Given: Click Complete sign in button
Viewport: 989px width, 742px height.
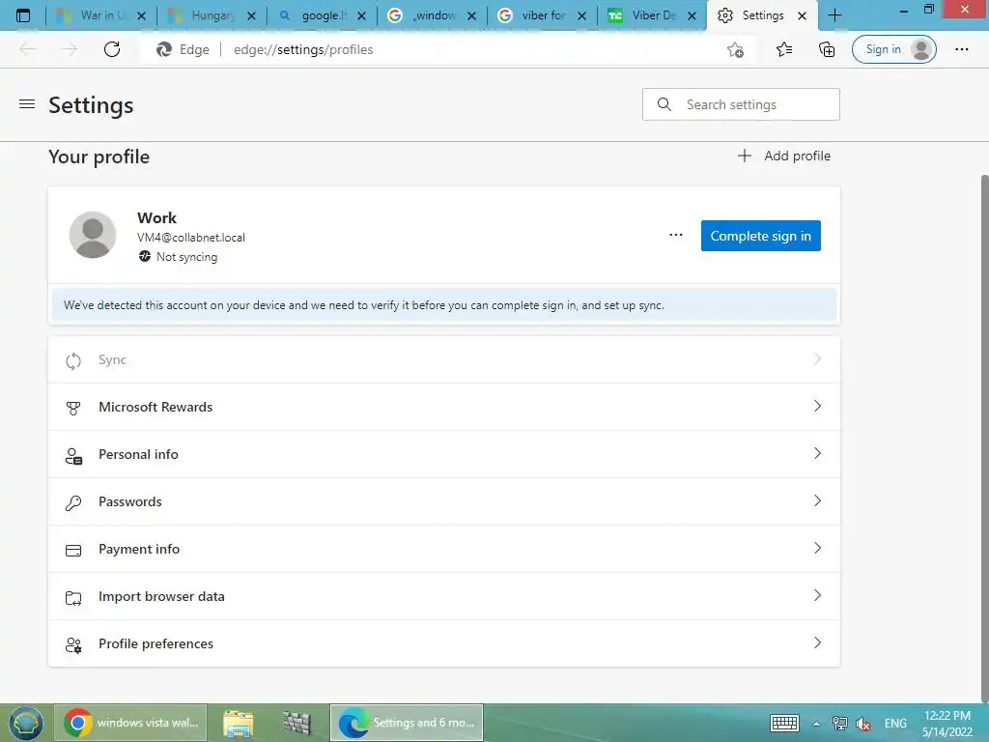Looking at the screenshot, I should [761, 236].
